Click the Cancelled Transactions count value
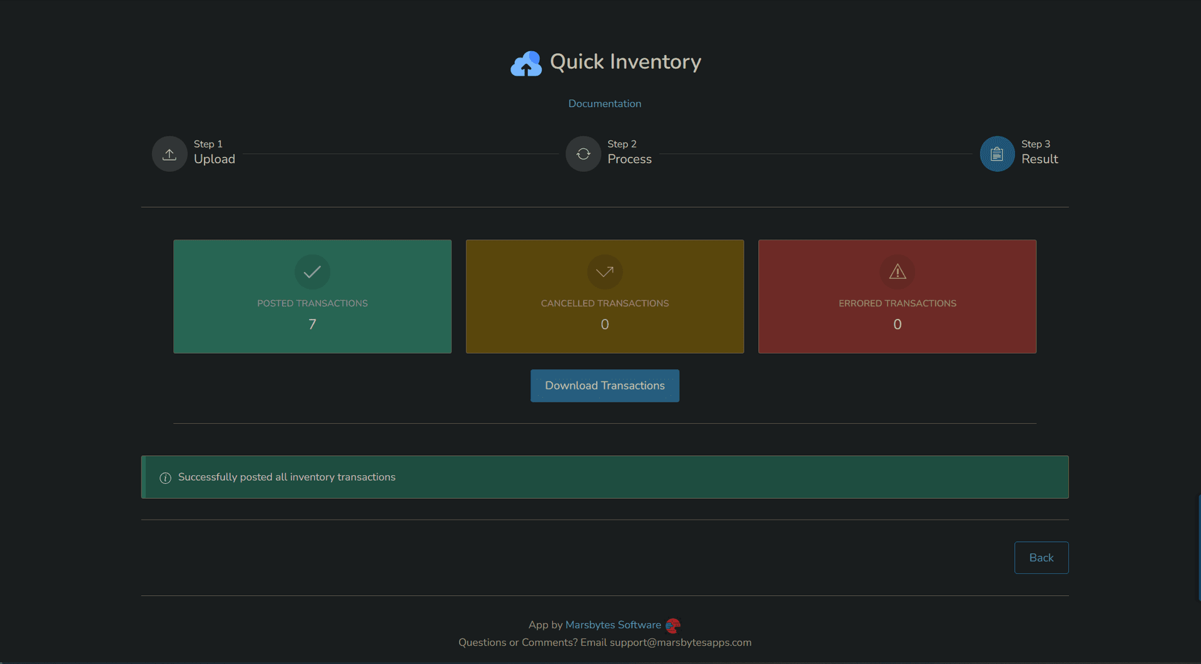1201x664 pixels. pos(604,324)
